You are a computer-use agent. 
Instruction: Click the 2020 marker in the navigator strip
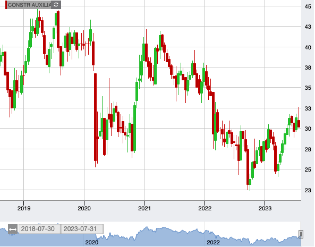[x=92, y=242]
